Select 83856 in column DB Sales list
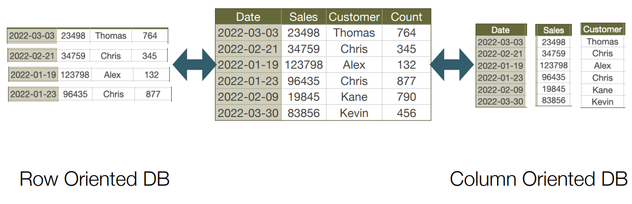This screenshot has width=632, height=204. pyautogui.click(x=553, y=100)
